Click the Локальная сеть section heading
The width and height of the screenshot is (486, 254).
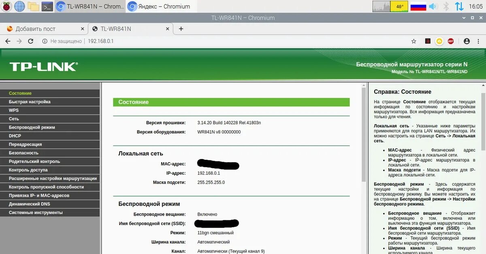pyautogui.click(x=141, y=154)
